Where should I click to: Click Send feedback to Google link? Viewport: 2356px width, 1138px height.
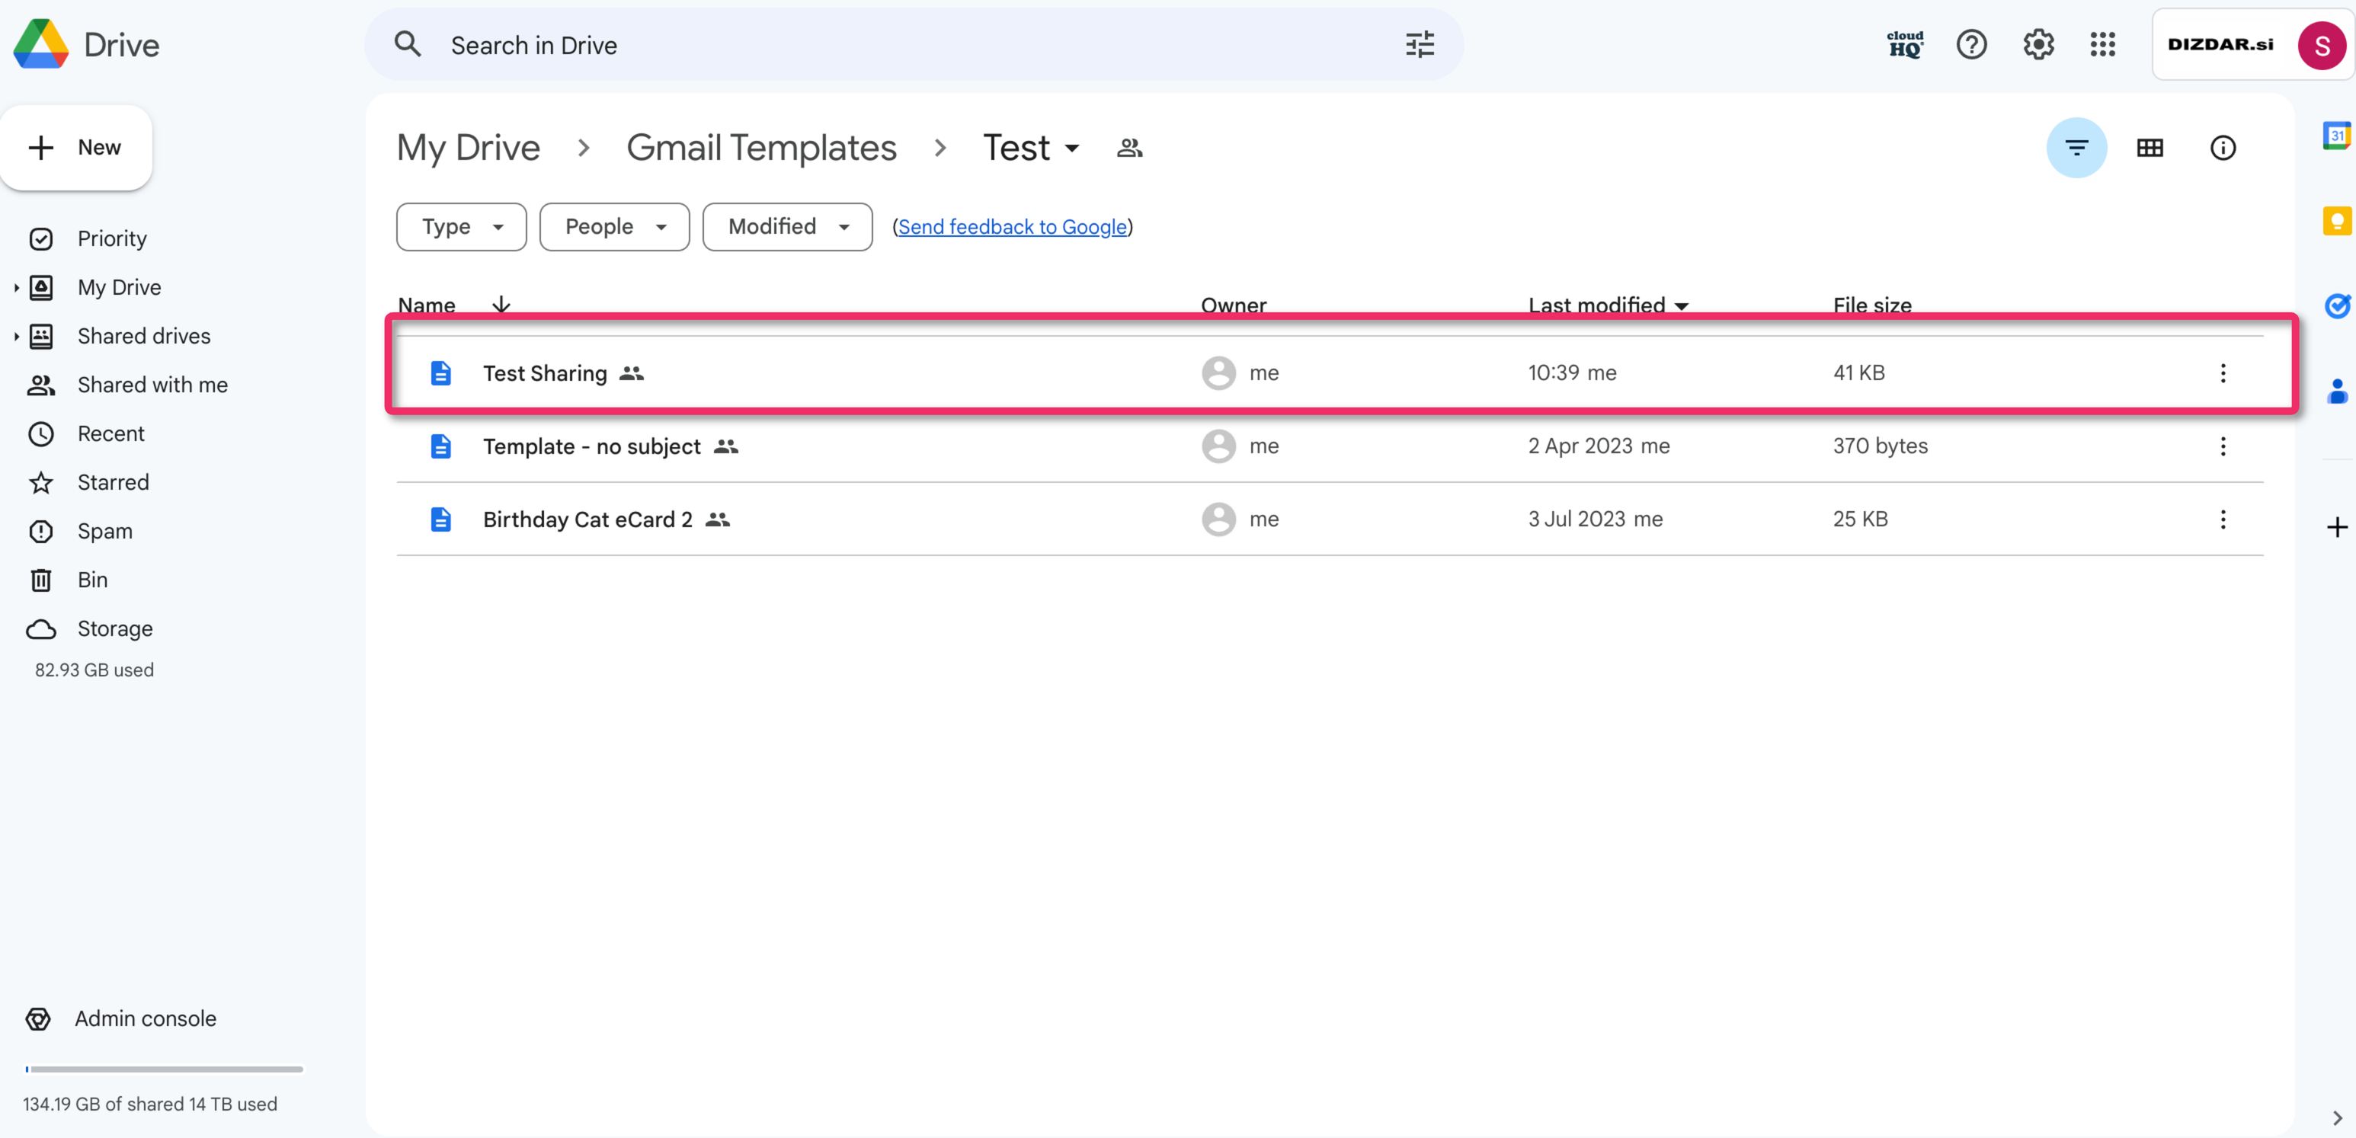click(1012, 227)
